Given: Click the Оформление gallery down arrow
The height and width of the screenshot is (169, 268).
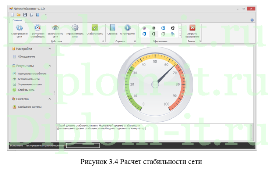Looking at the screenshot, I should pos(180,31).
